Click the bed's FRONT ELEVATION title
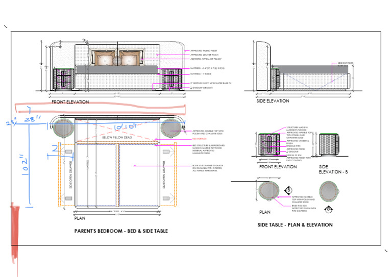Screen dimensions: 392x277 tap(70, 102)
